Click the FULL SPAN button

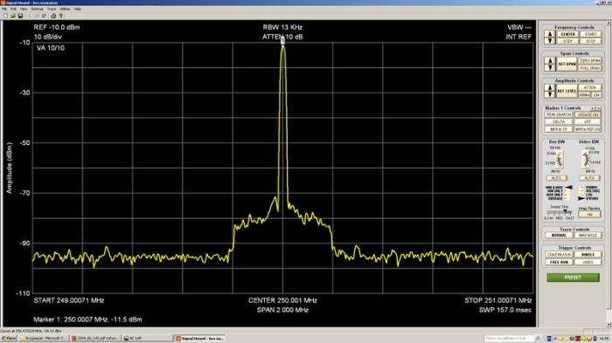tap(590, 68)
